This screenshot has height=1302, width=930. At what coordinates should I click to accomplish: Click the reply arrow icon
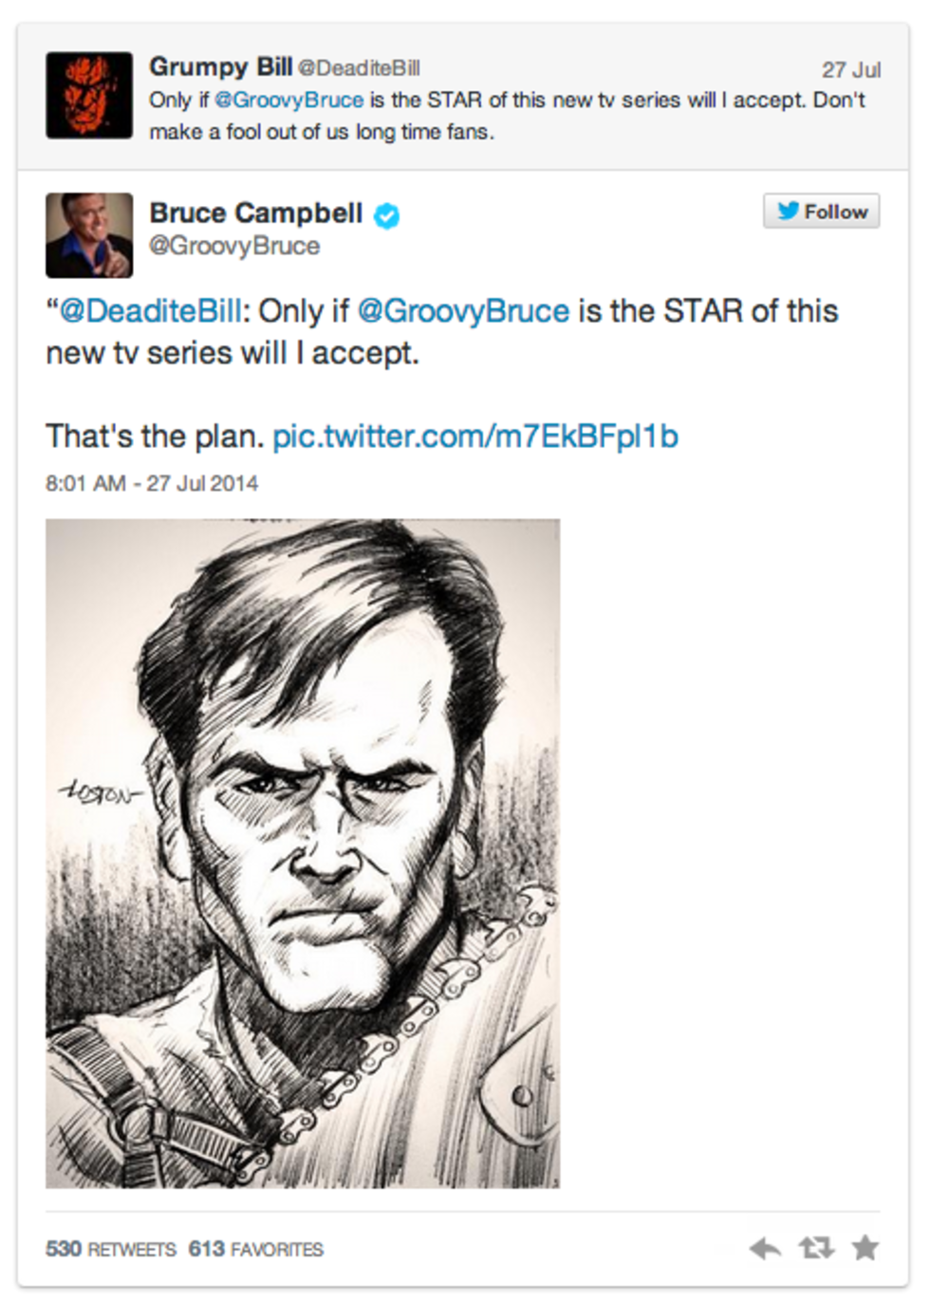(x=765, y=1248)
